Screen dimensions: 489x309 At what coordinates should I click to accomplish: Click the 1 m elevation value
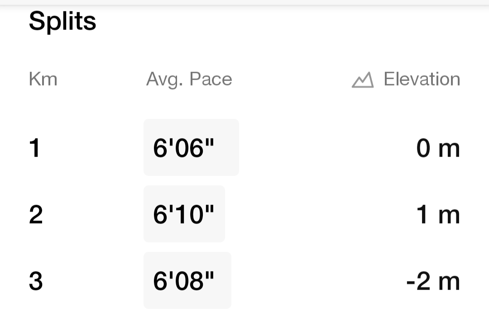[438, 214]
